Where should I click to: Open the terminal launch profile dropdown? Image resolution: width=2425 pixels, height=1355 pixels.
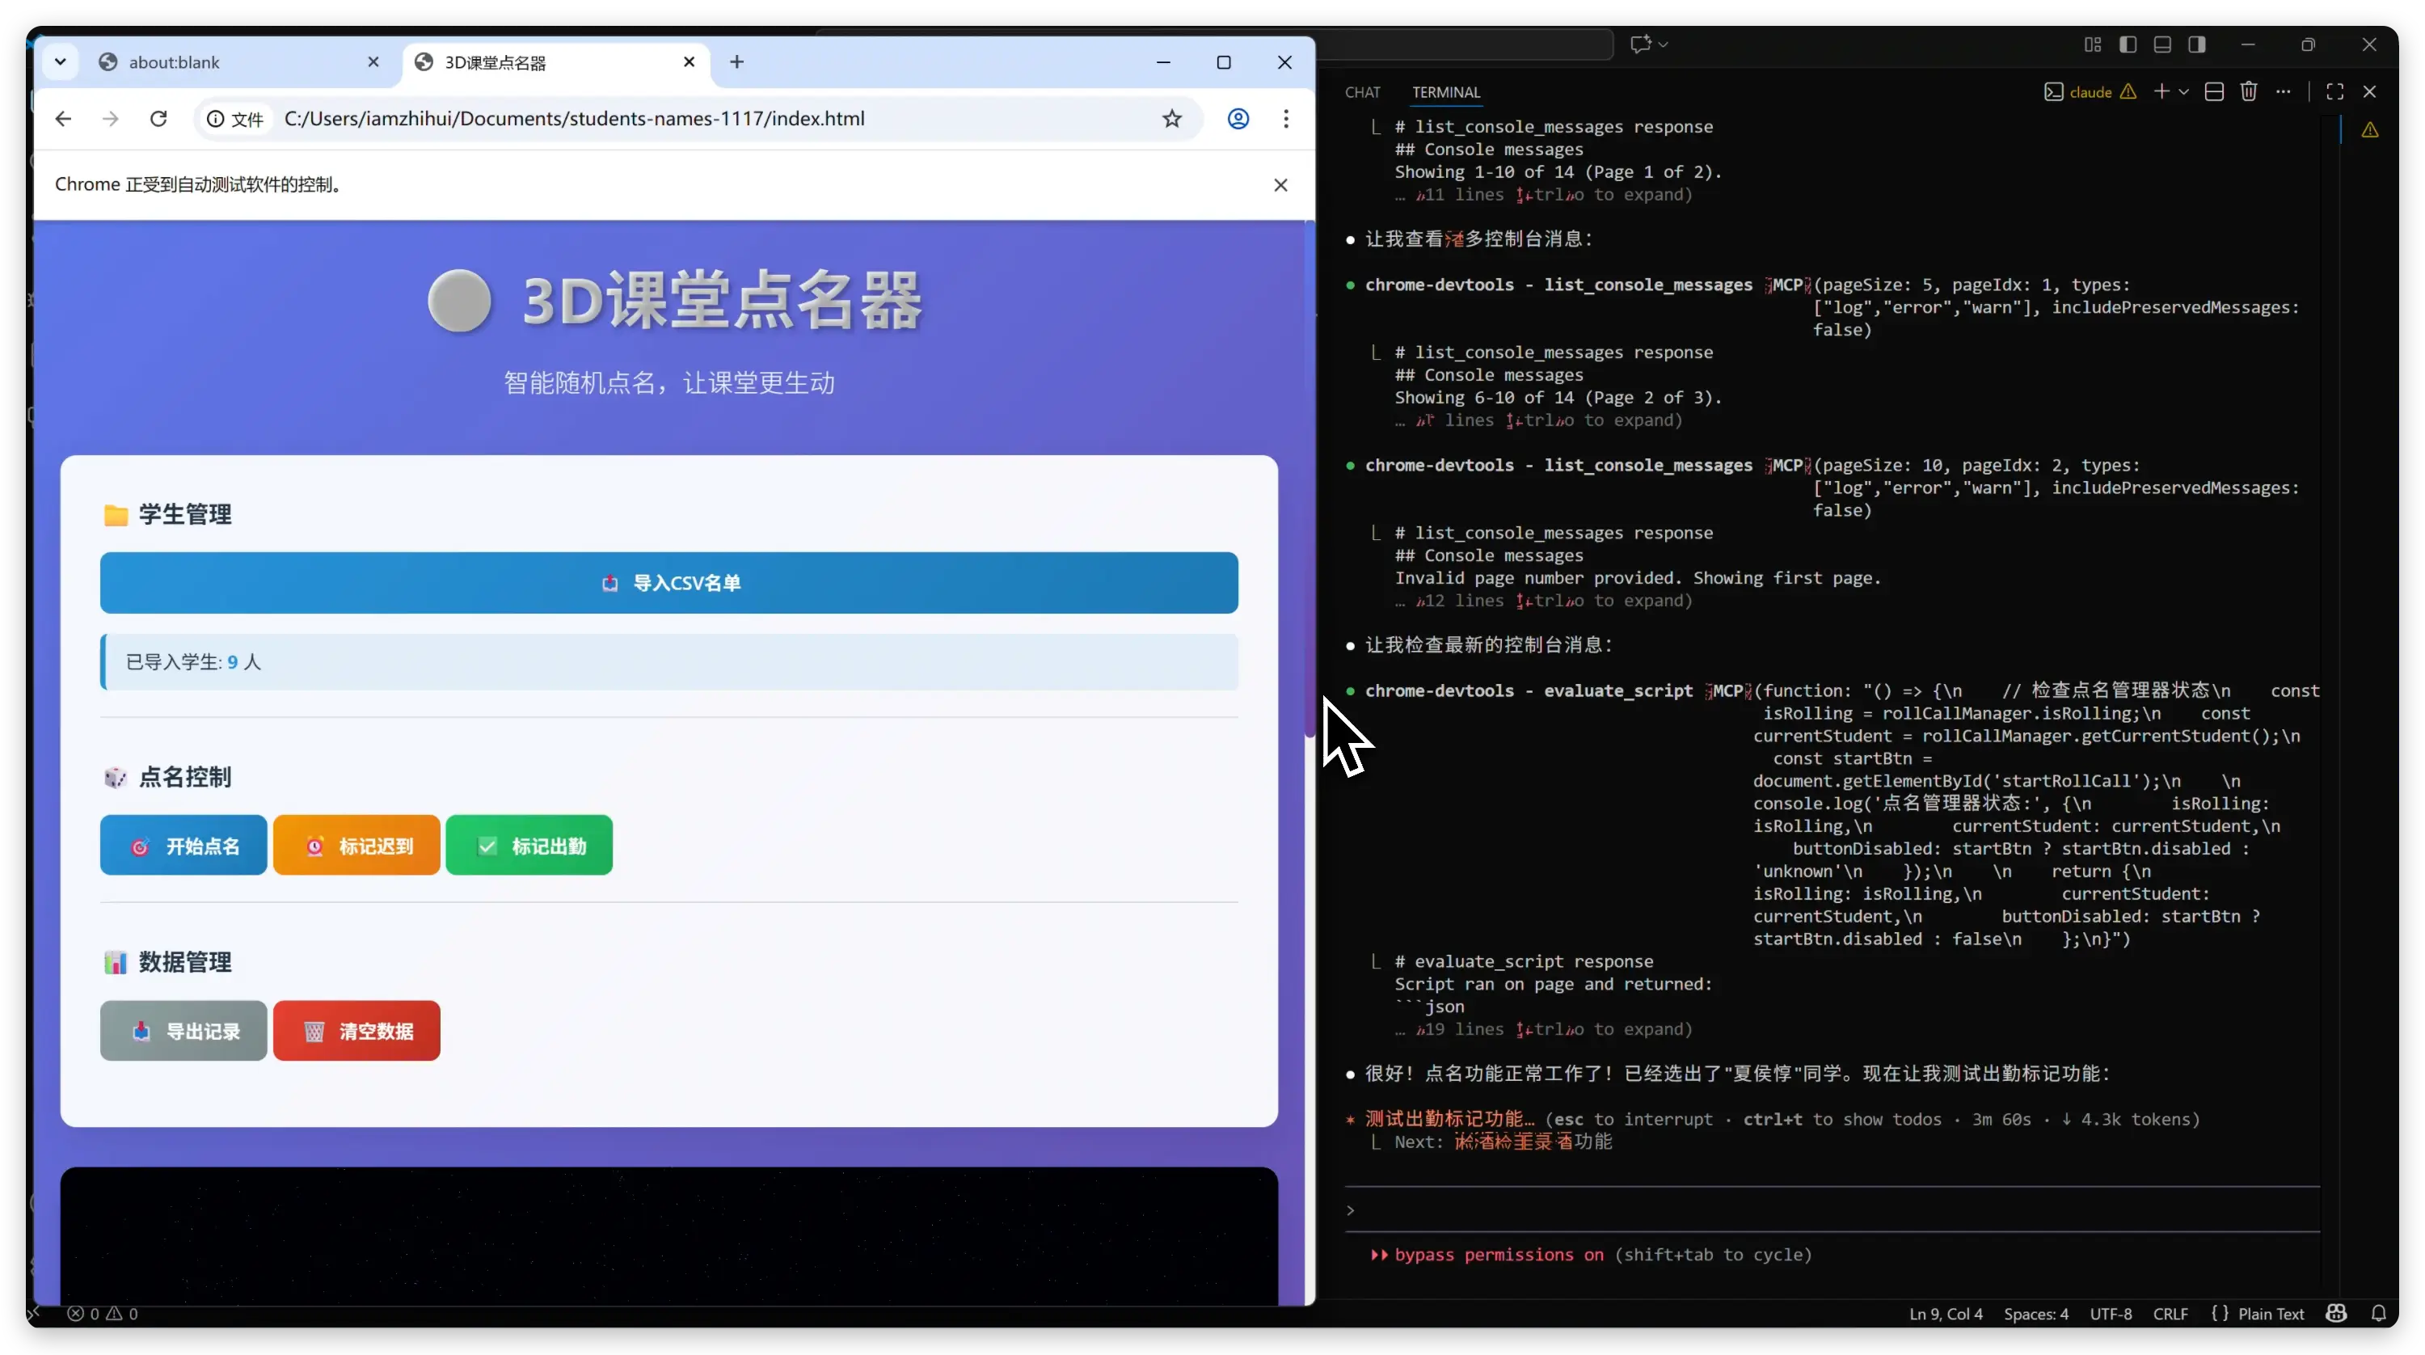point(2184,91)
